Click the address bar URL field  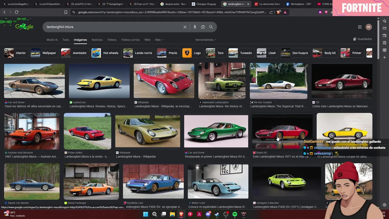172,12
